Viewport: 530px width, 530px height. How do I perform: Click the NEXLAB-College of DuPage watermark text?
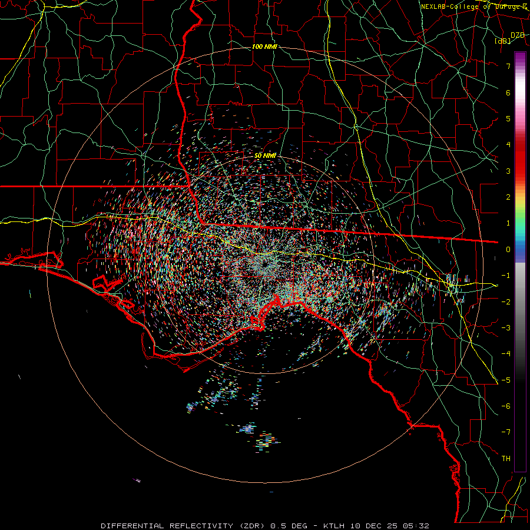pos(474,6)
